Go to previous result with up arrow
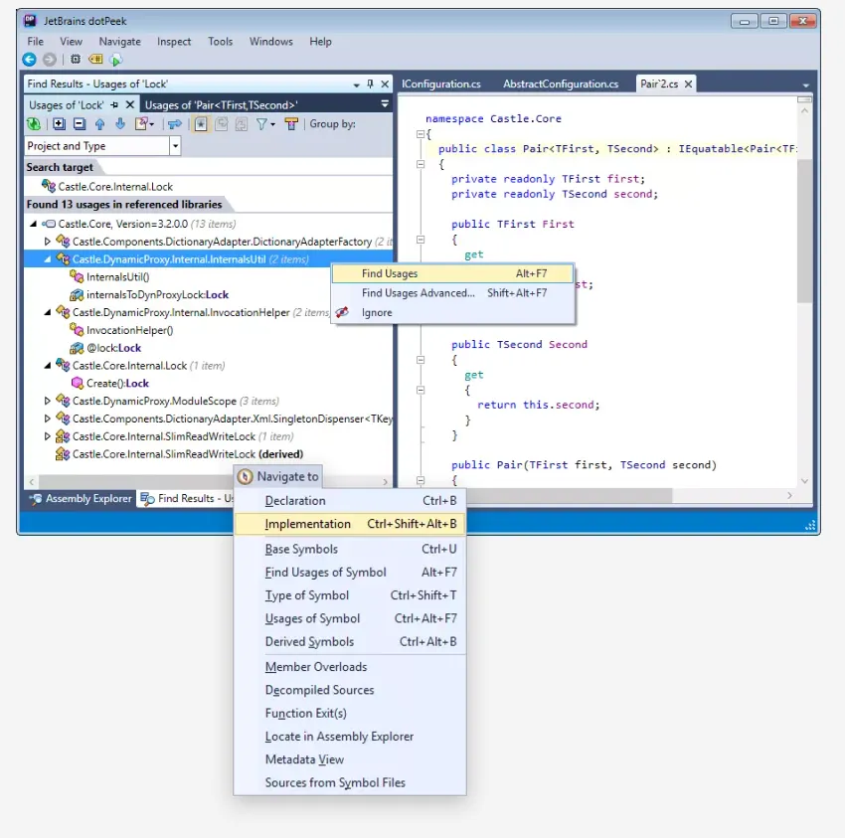 pos(99,124)
